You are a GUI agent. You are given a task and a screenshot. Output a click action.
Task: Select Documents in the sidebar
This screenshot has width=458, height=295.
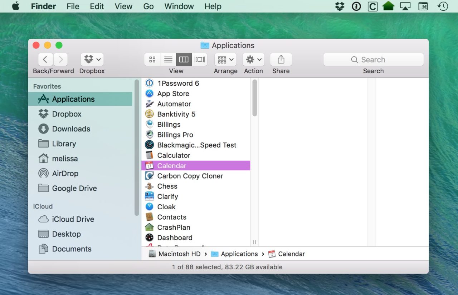[80, 249]
